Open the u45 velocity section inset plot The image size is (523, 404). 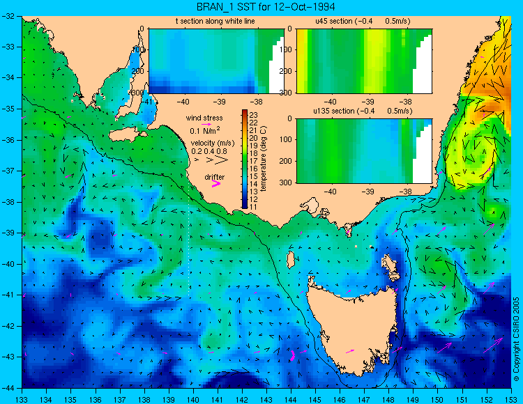point(364,61)
